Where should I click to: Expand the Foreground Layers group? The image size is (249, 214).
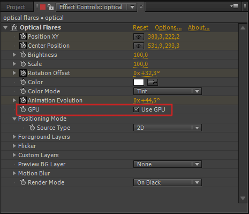pyautogui.click(x=14, y=137)
